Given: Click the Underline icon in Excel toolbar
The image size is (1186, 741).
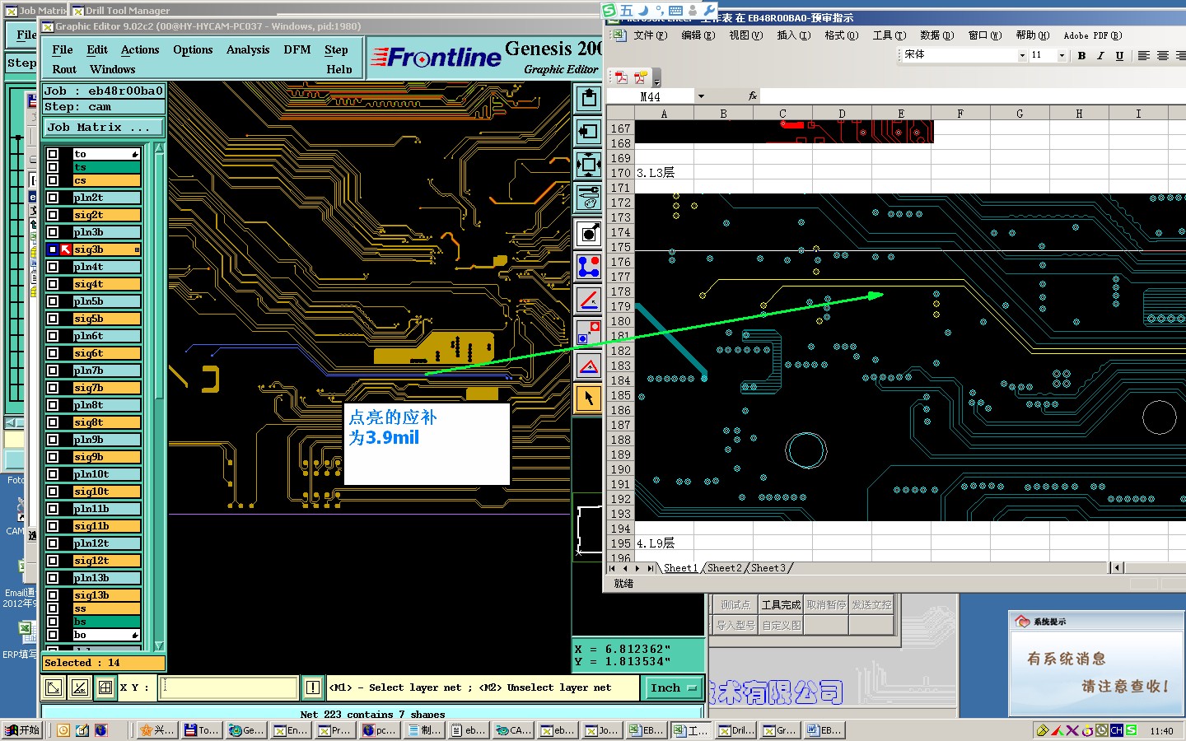Looking at the screenshot, I should (1119, 55).
